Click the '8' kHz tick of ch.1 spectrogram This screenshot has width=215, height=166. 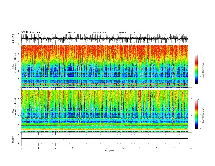pyautogui.click(x=19, y=54)
